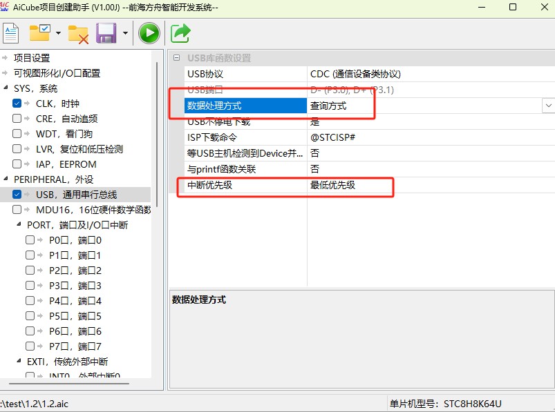Click the CDC (通信设备类协议) value

355,74
